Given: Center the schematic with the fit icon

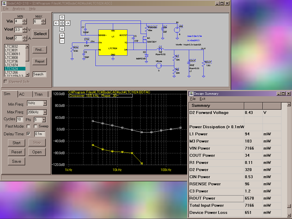Looking at the screenshot, I should coord(62,23).
